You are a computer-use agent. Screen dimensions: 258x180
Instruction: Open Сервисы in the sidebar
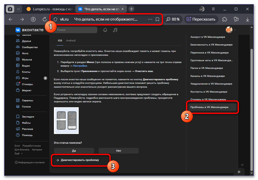click(28, 101)
